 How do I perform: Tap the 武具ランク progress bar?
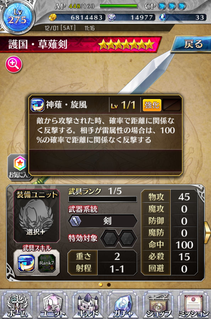pyautogui.click(x=102, y=199)
